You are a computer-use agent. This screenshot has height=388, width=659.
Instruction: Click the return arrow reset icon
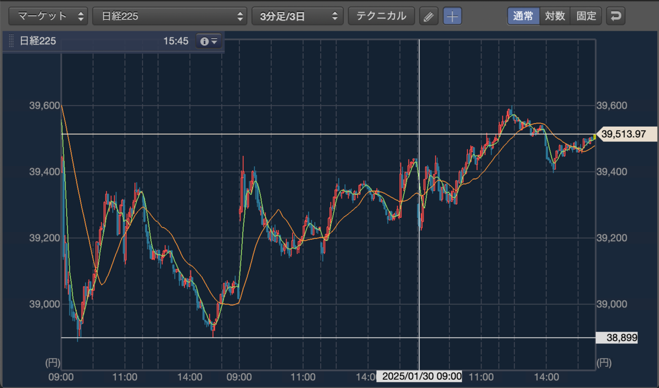tap(616, 16)
